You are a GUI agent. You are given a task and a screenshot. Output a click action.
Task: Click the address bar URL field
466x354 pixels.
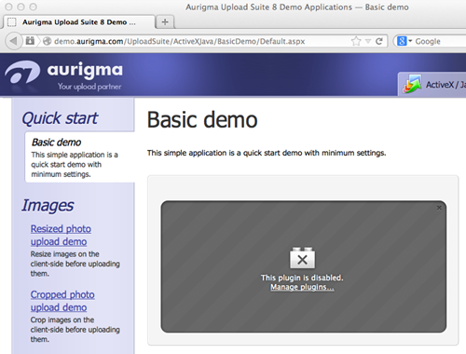coord(179,41)
